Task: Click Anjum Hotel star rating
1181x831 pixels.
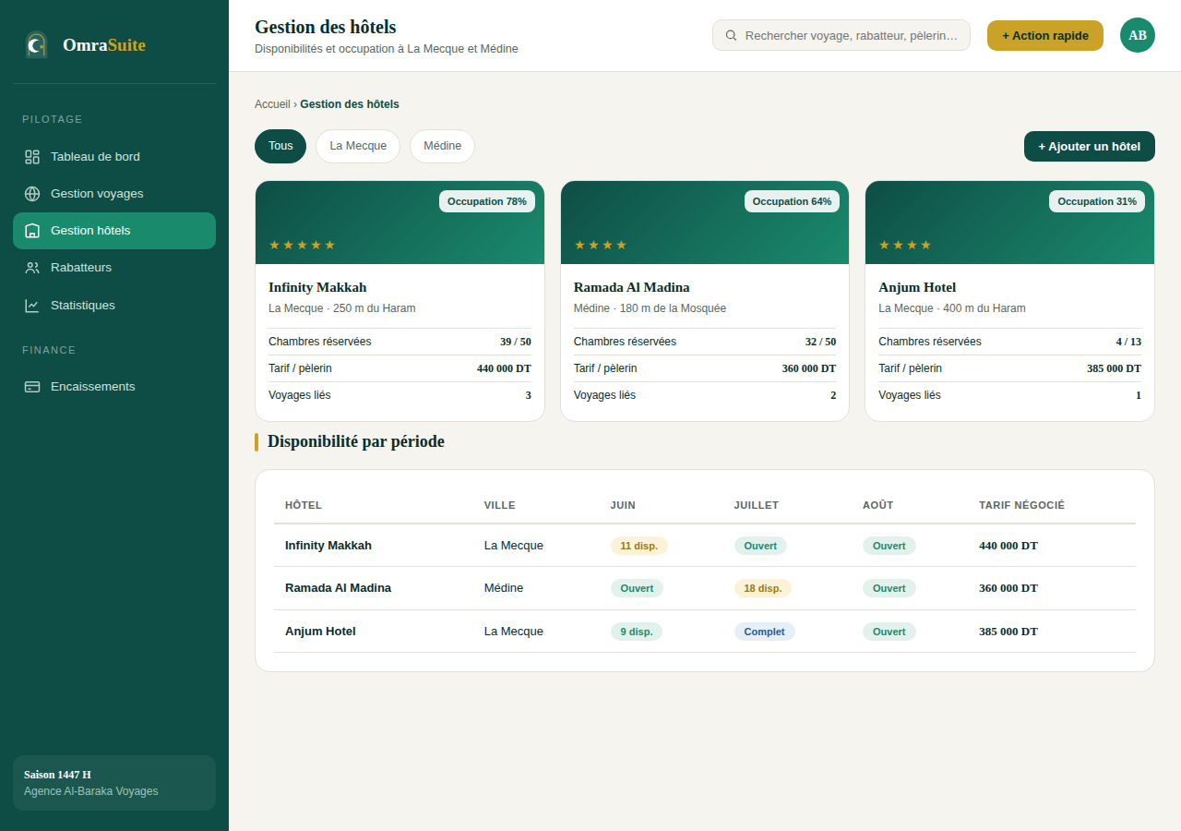Action: click(x=905, y=245)
